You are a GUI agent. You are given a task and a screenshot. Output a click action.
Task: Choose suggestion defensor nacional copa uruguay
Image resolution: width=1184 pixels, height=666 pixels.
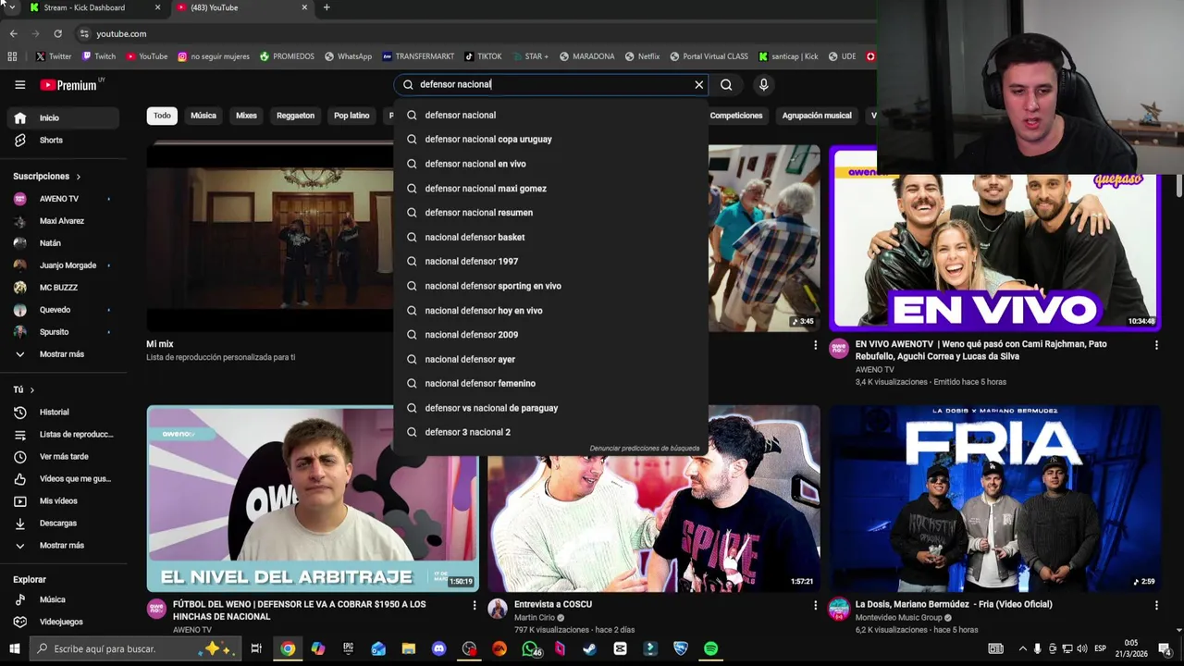[551, 140]
